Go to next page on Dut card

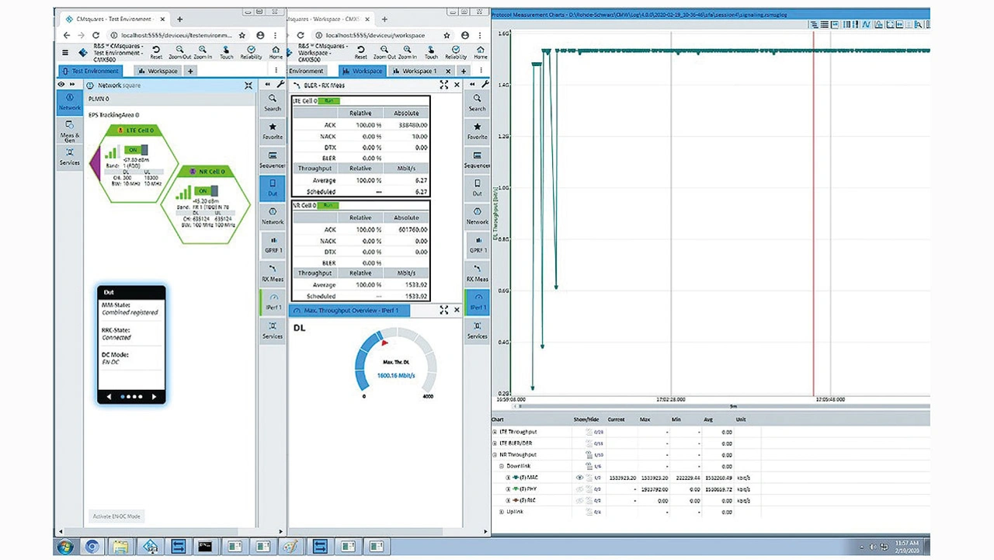(155, 397)
